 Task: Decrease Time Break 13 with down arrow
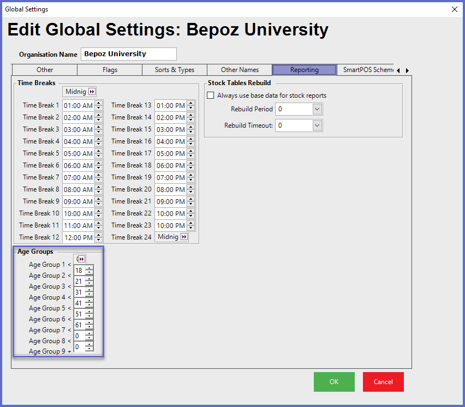(191, 108)
